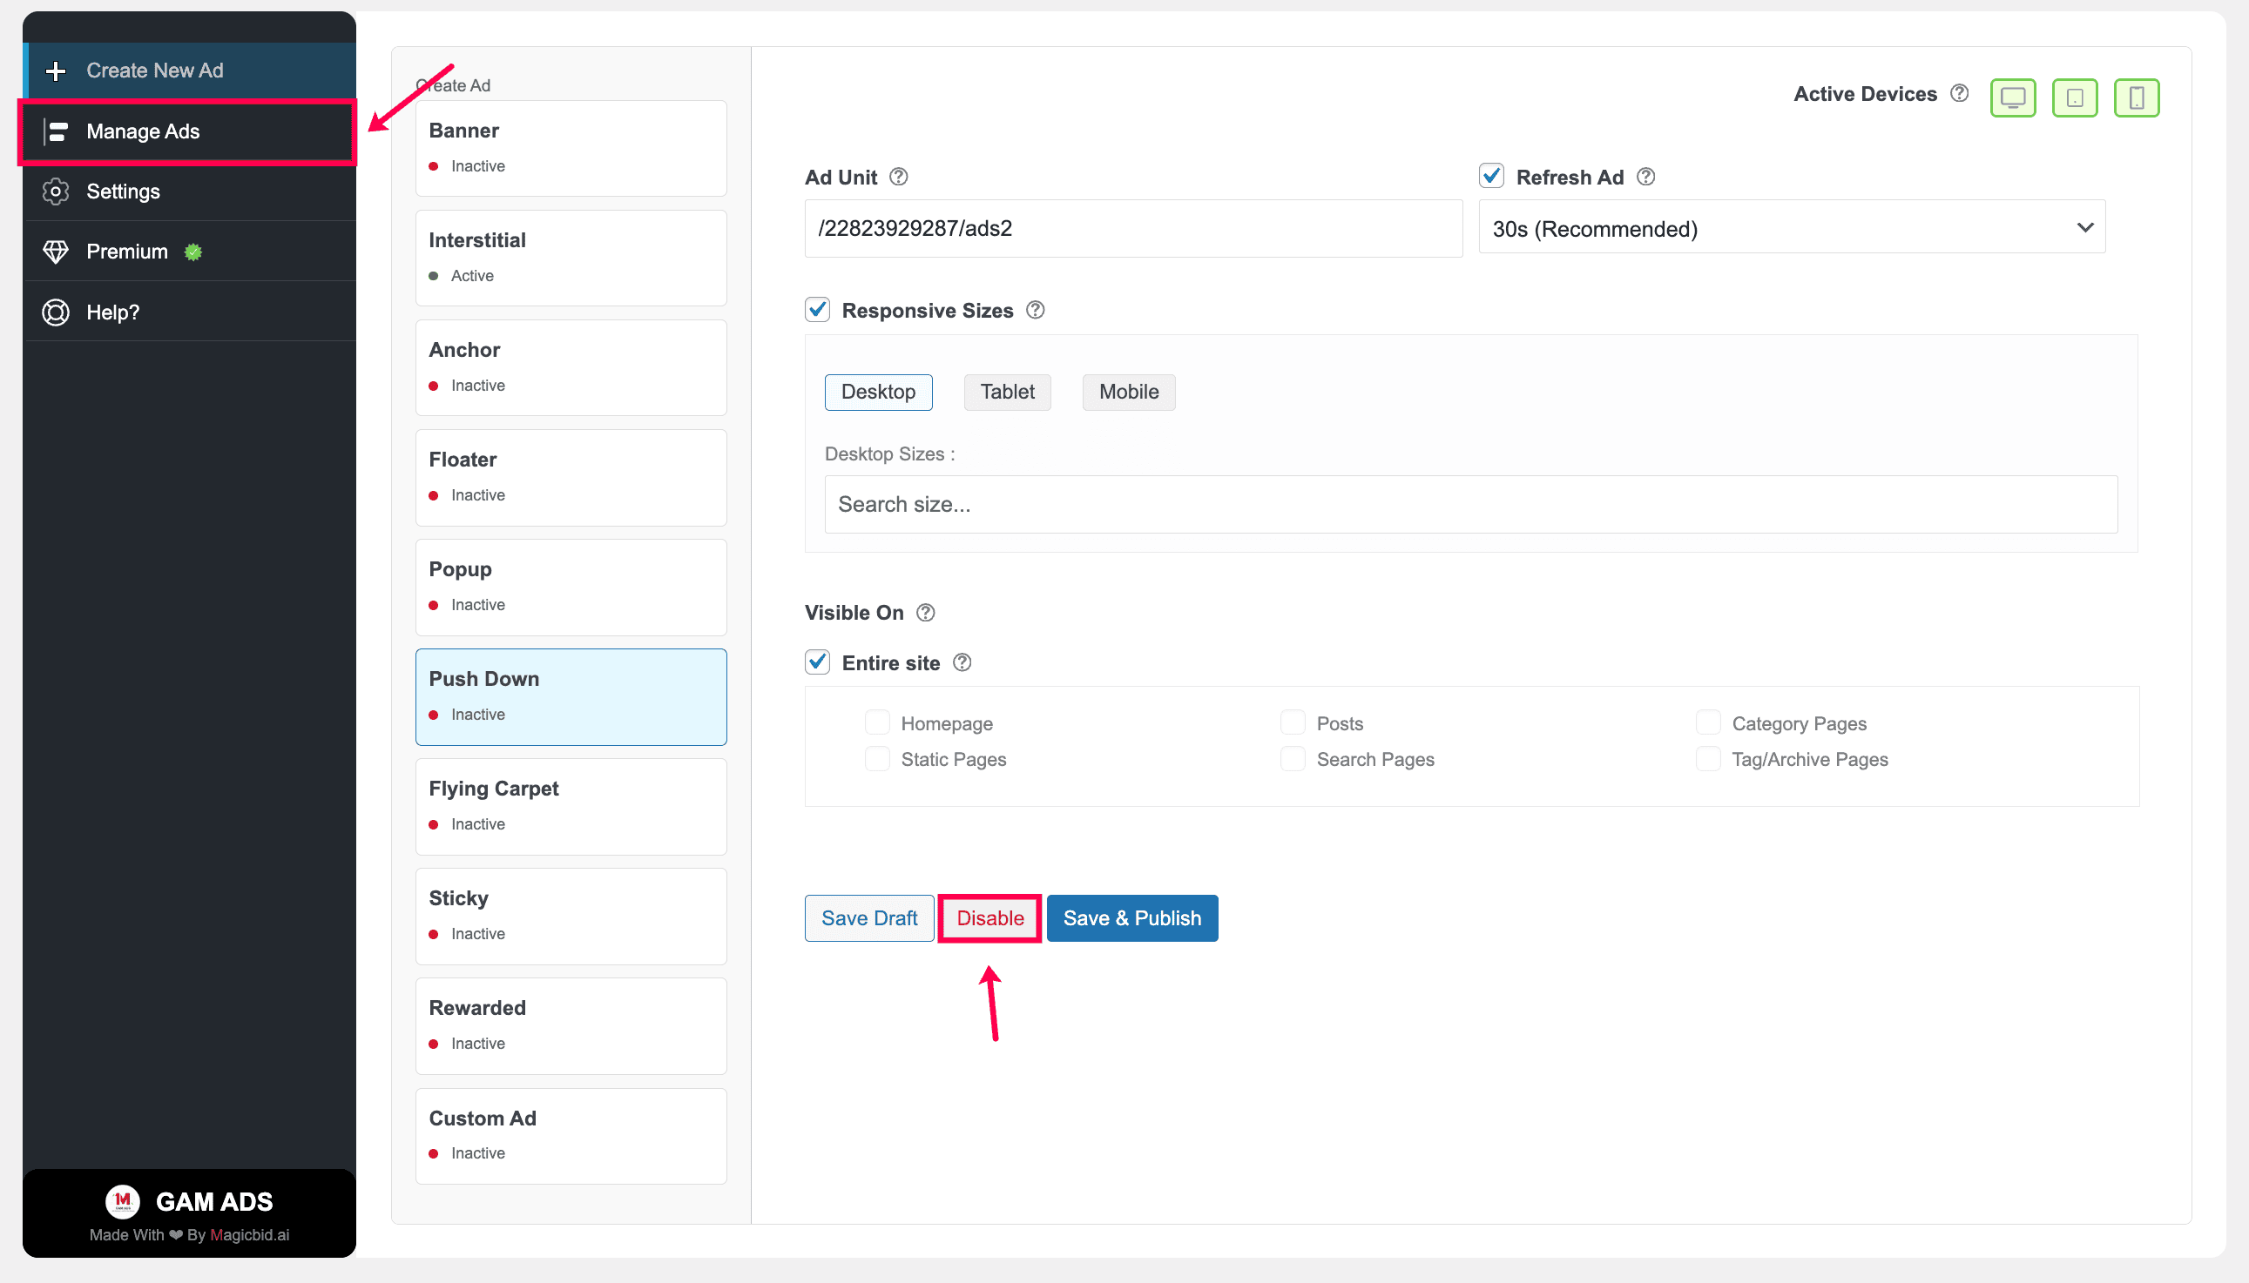Switch to the Tablet sizes tab
Screen dimensions: 2249x1283
click(1007, 393)
